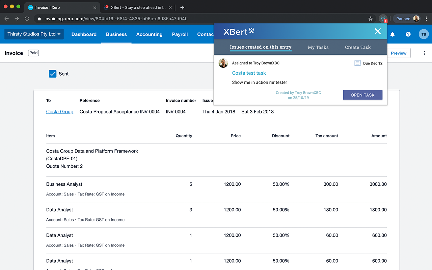Click the XBert extension icon in Chrome toolbar
432x270 pixels.
click(383, 19)
